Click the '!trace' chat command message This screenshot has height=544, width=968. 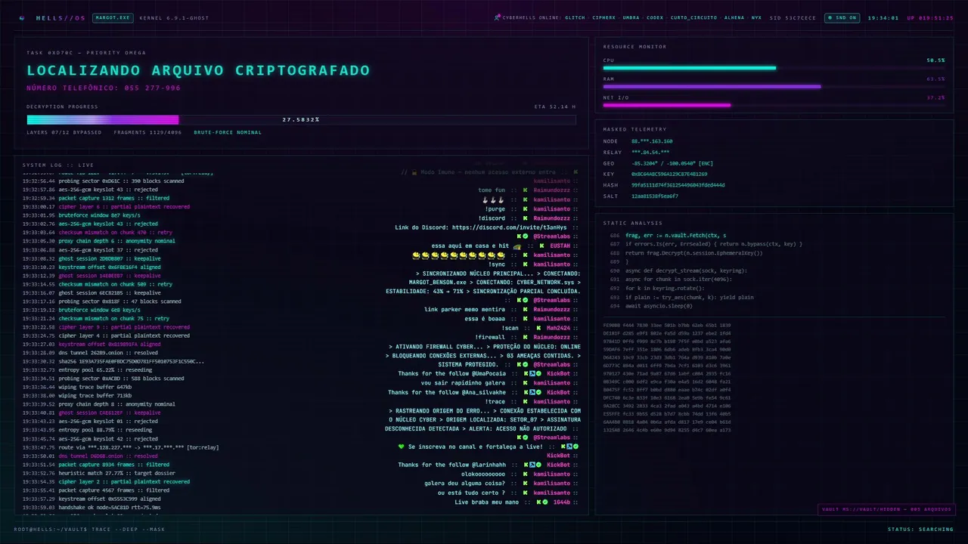tap(495, 401)
